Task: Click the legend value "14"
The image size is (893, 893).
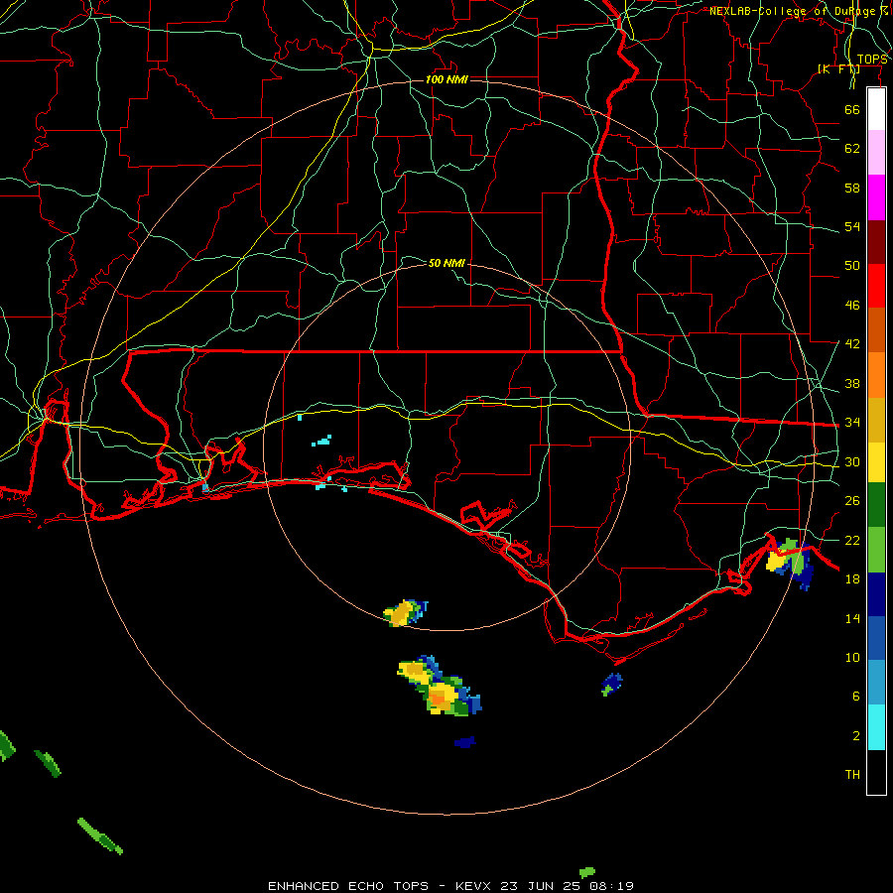Action: 852,618
